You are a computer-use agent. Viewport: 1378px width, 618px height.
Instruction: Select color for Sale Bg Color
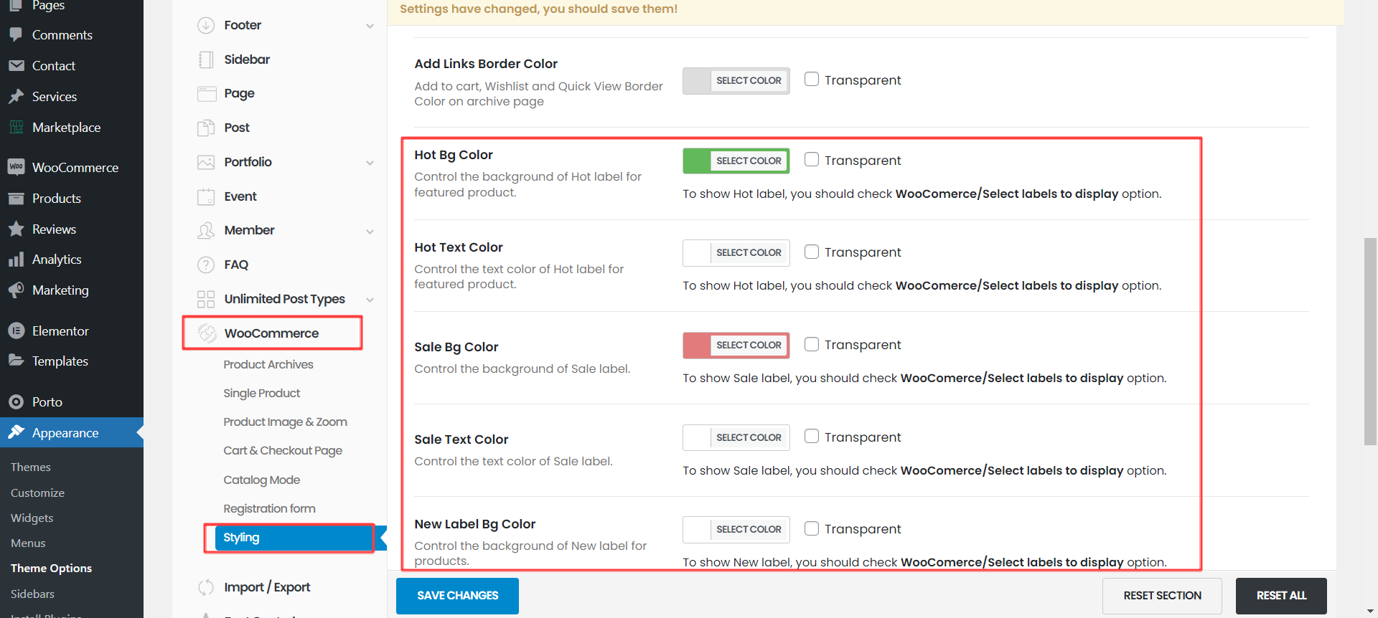click(736, 345)
